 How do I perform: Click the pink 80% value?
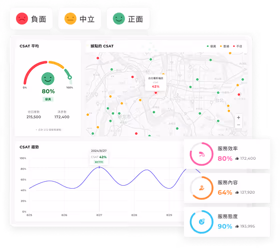pyautogui.click(x=225, y=159)
